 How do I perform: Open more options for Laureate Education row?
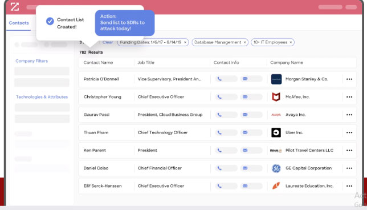pos(349,186)
